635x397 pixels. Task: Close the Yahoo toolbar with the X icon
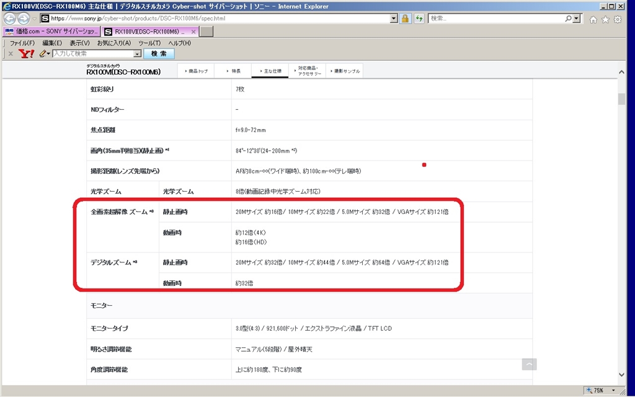pos(11,53)
